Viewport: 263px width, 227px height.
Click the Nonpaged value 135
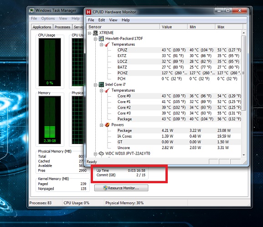click(x=83, y=189)
